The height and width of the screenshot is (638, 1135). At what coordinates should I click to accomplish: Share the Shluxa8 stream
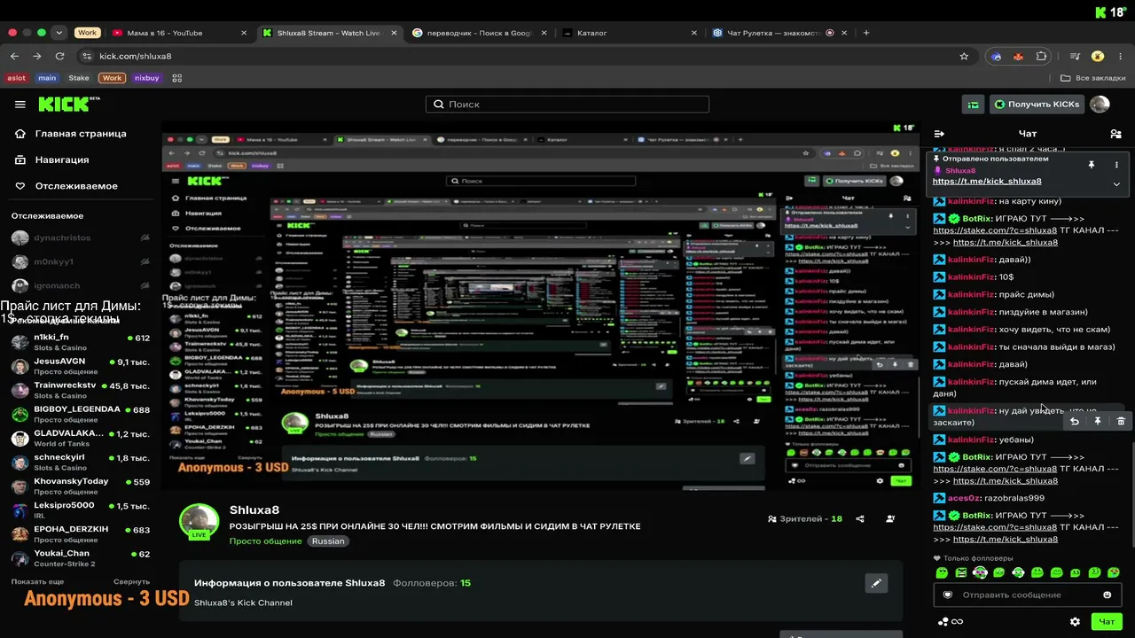(860, 519)
